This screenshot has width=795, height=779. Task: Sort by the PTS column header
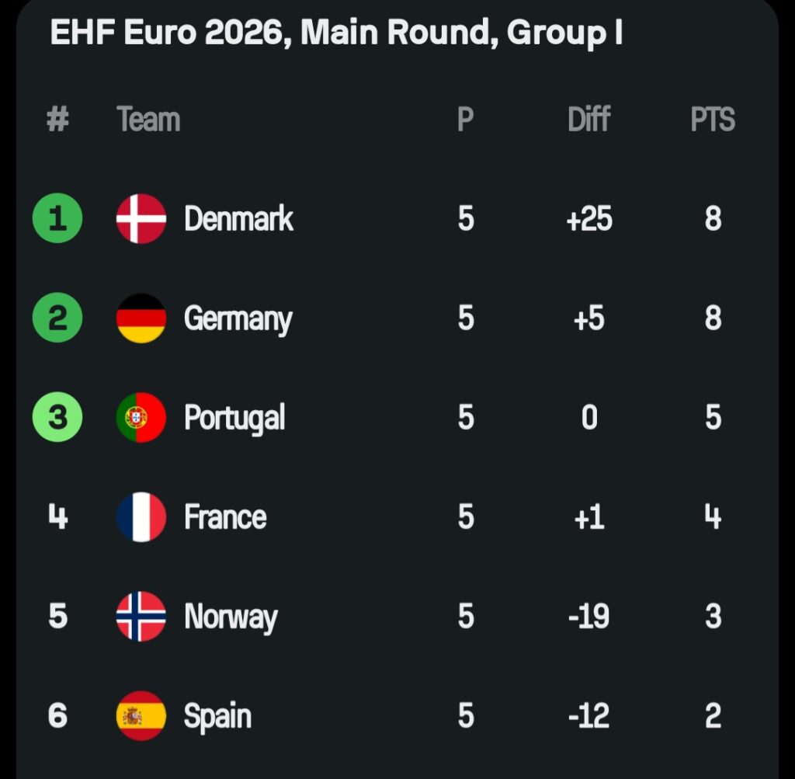pyautogui.click(x=713, y=120)
